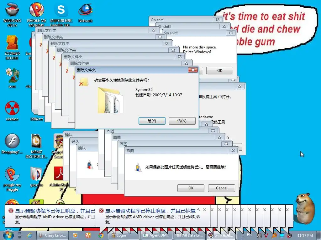321x240 pixels.
Task: Click the clock showing 11:17 PM
Action: tap(305, 236)
